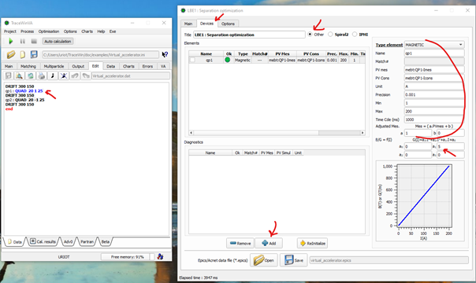Click the Max field showing 200
Viewport: 476px width, 283px height.
[x=434, y=111]
